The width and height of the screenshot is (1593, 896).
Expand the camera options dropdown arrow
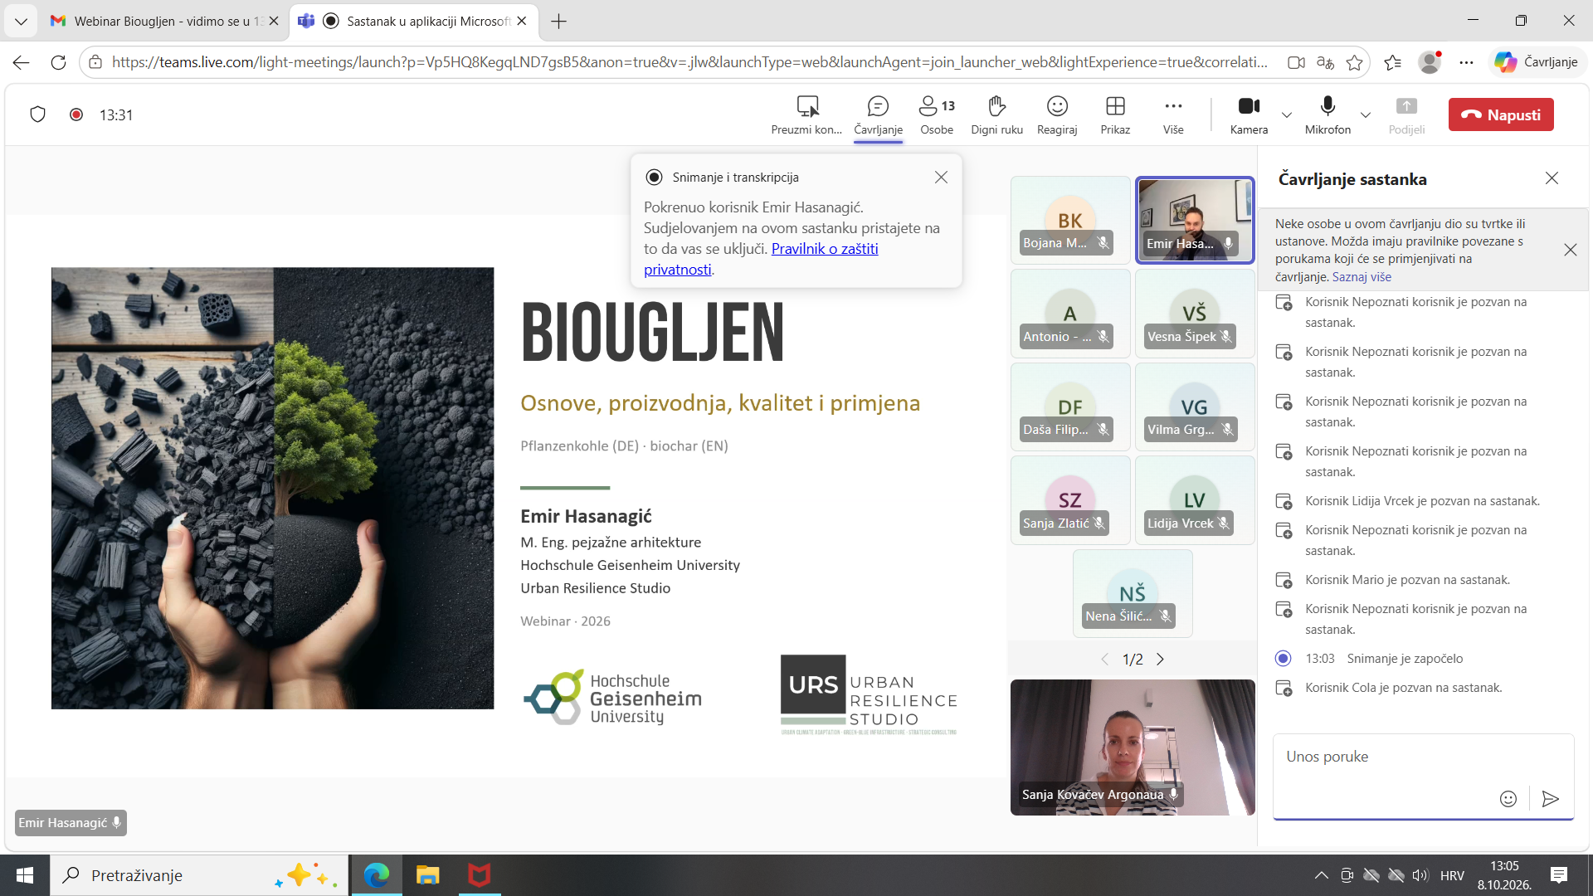click(1287, 115)
